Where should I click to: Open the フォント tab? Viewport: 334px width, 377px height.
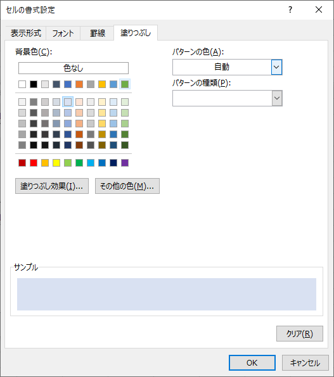pyautogui.click(x=63, y=33)
